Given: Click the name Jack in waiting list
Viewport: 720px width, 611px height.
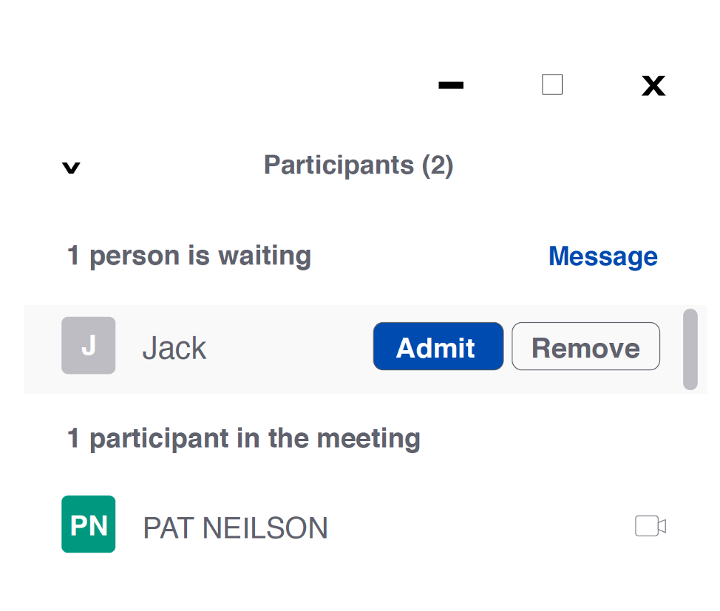Looking at the screenshot, I should [x=174, y=348].
